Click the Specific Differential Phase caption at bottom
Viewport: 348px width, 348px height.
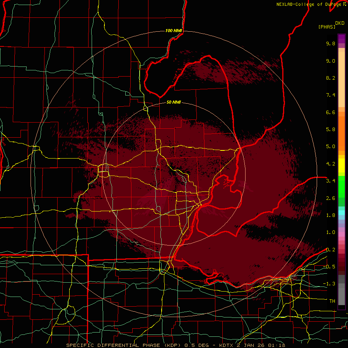pyautogui.click(x=176, y=345)
